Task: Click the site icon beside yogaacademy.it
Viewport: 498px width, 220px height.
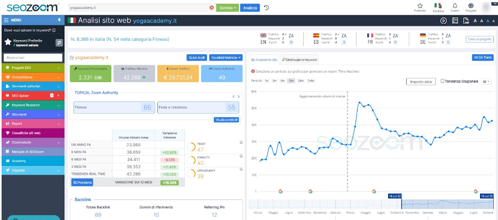Action: coord(72,57)
